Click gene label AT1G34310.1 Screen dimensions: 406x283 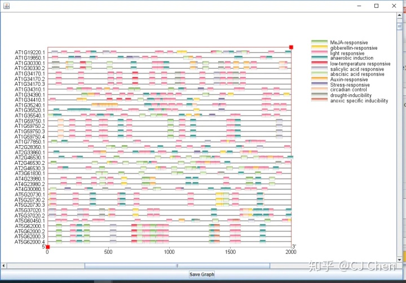click(30, 89)
